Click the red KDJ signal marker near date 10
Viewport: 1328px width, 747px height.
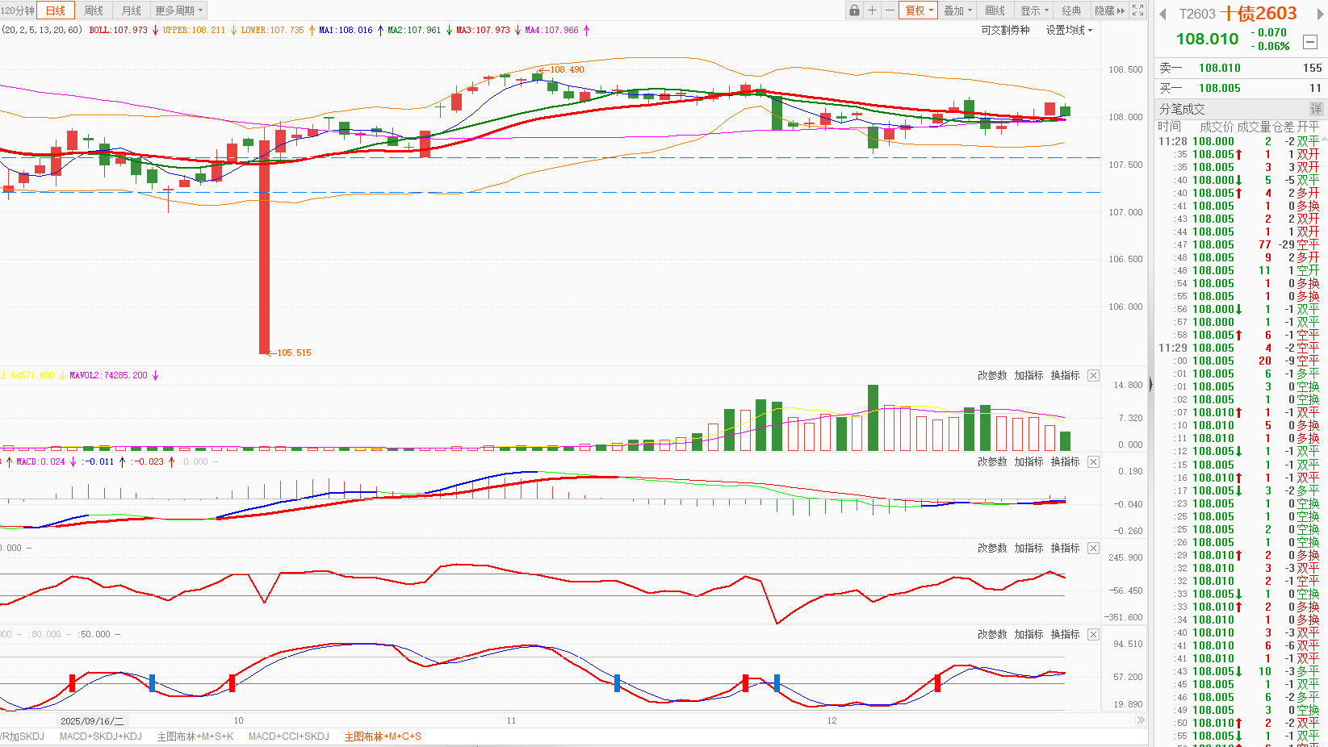(233, 683)
